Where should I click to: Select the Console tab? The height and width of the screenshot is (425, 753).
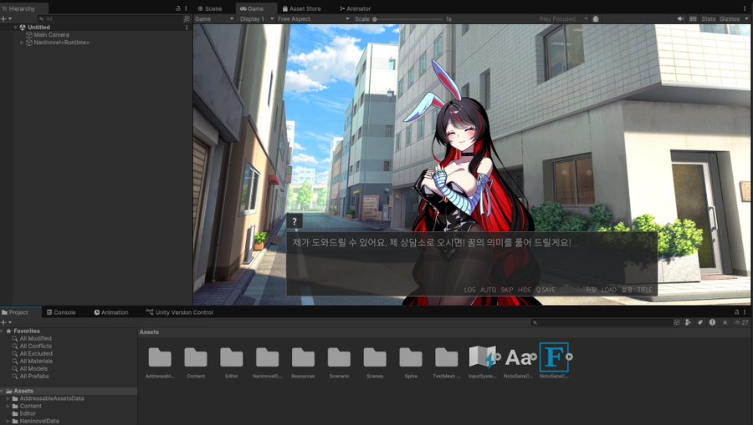(x=61, y=312)
